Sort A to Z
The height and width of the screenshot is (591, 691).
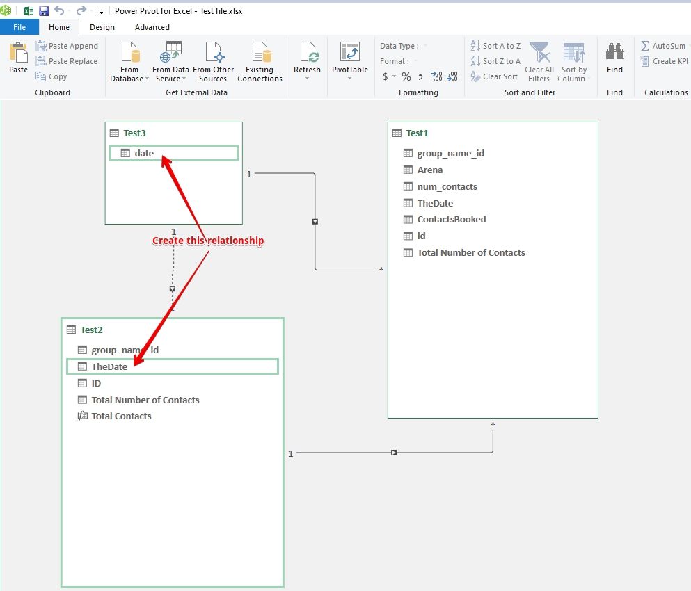pos(495,46)
